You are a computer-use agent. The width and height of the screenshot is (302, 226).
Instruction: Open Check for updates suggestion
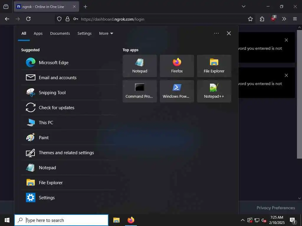click(68, 108)
